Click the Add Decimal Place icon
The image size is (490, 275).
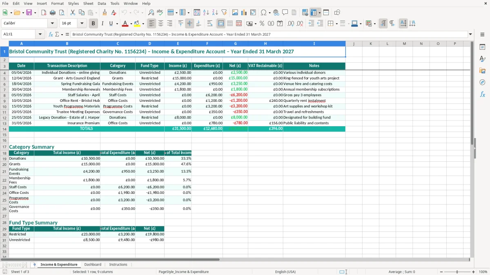pos(291,24)
